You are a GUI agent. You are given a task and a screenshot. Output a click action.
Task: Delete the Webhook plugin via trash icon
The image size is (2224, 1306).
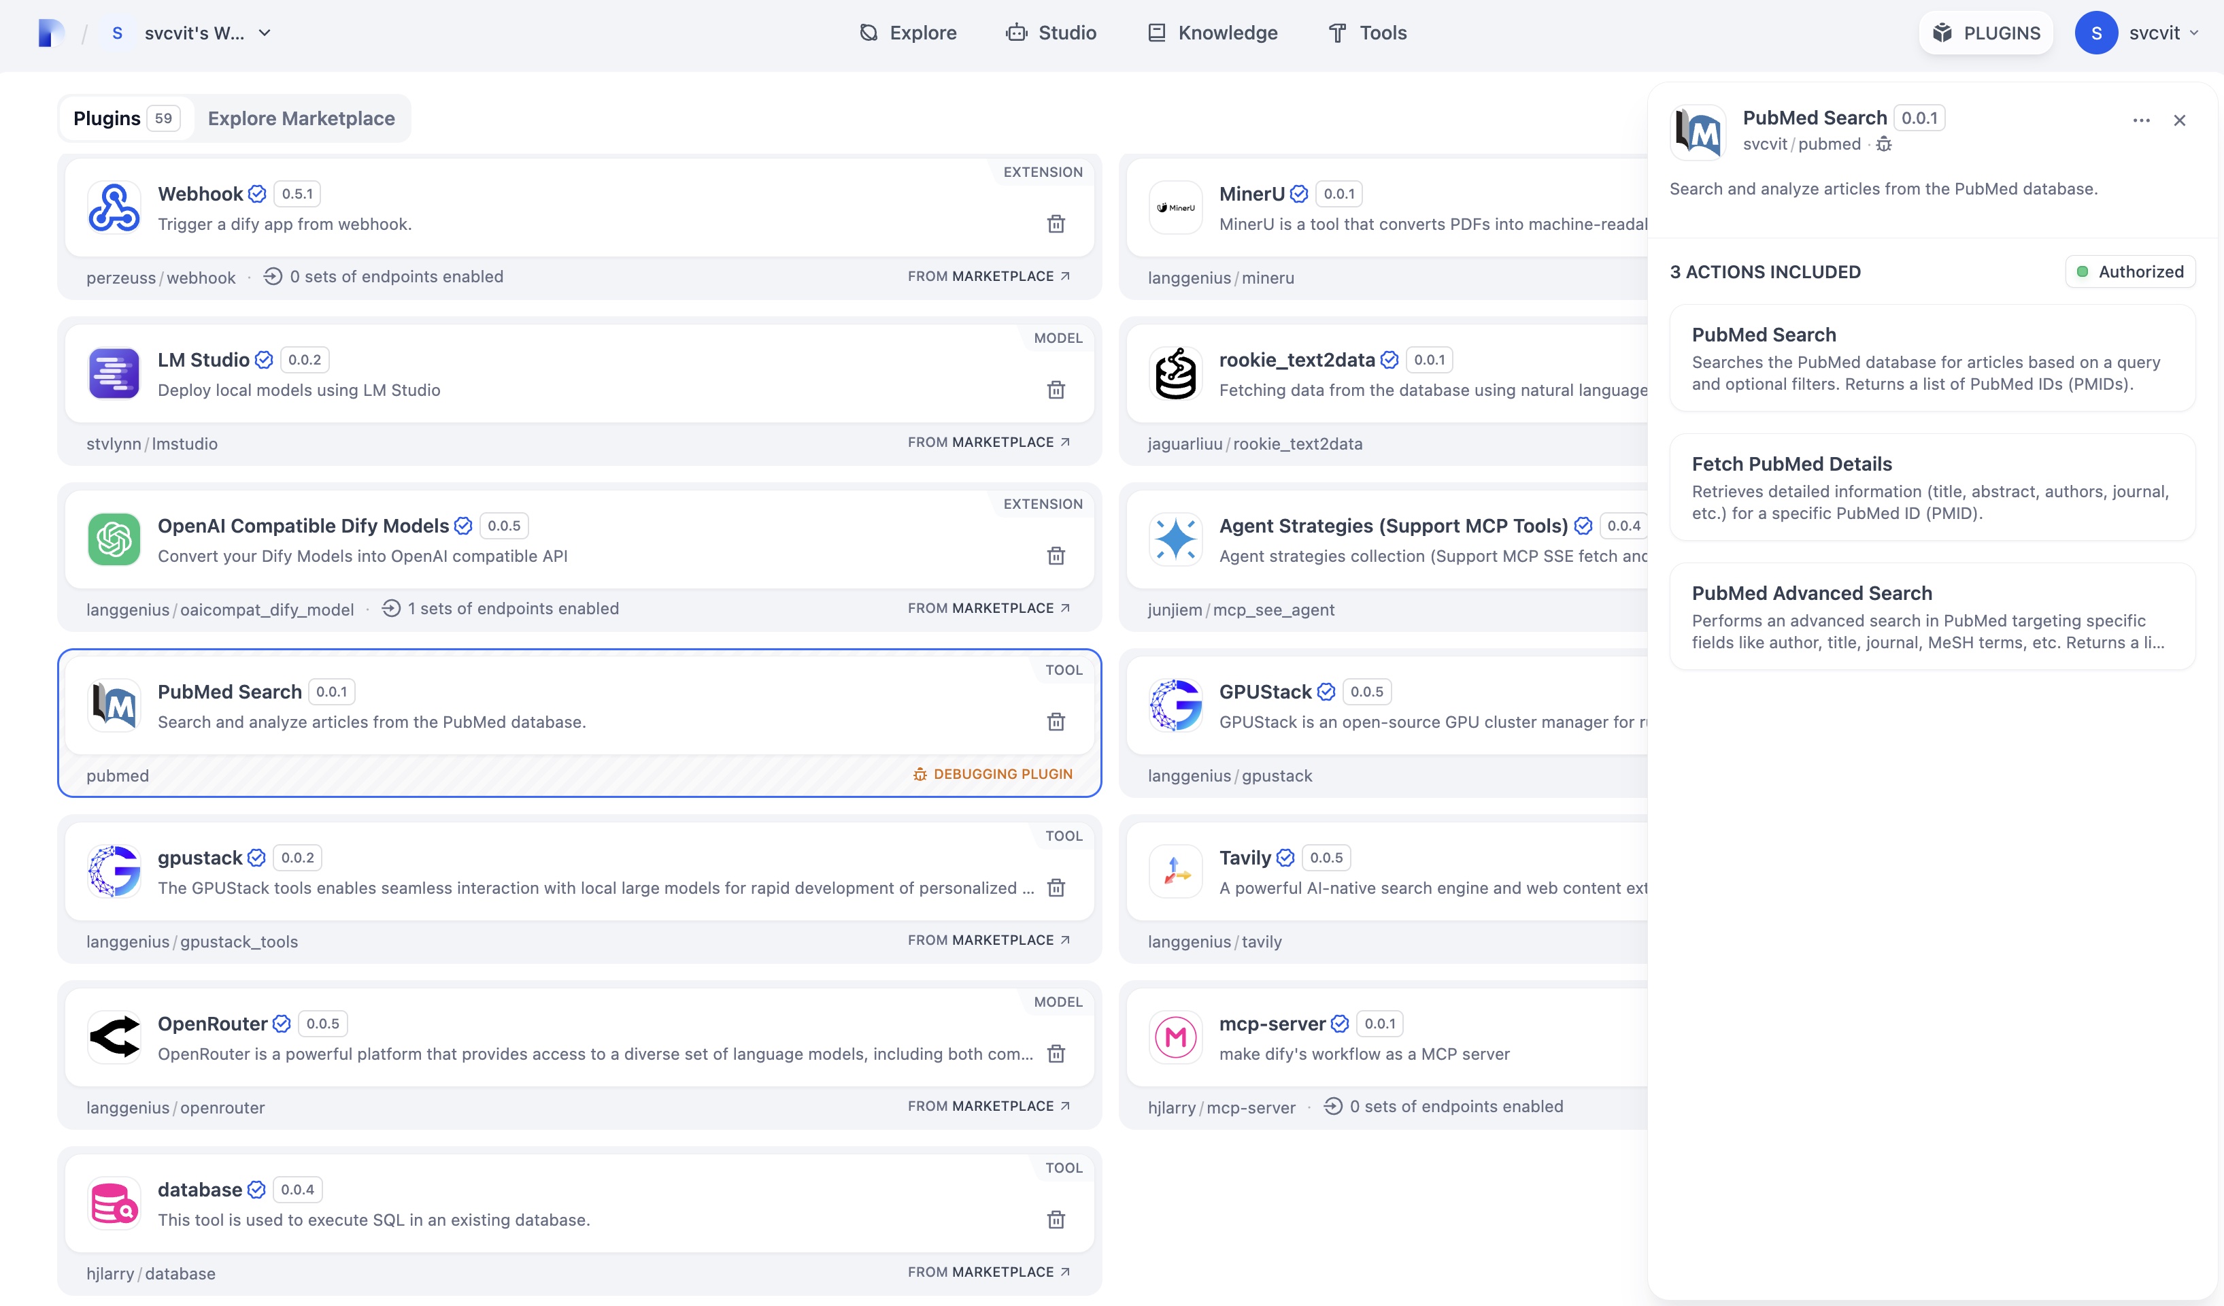1056,224
